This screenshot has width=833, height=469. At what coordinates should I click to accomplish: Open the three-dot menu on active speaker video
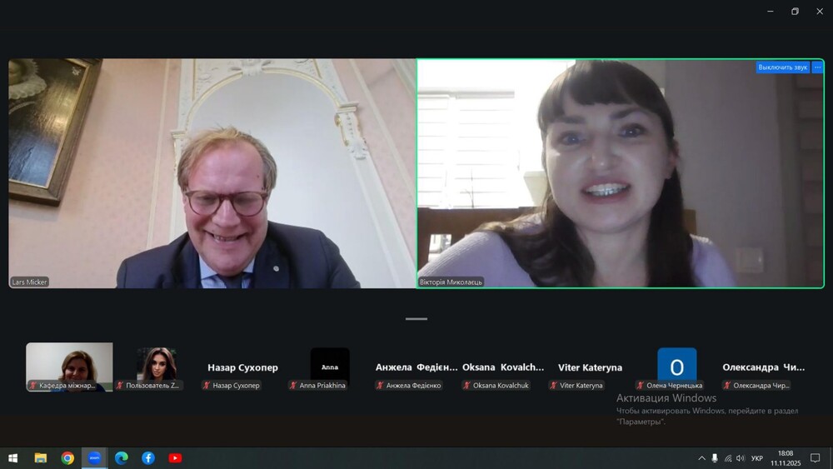pyautogui.click(x=817, y=67)
